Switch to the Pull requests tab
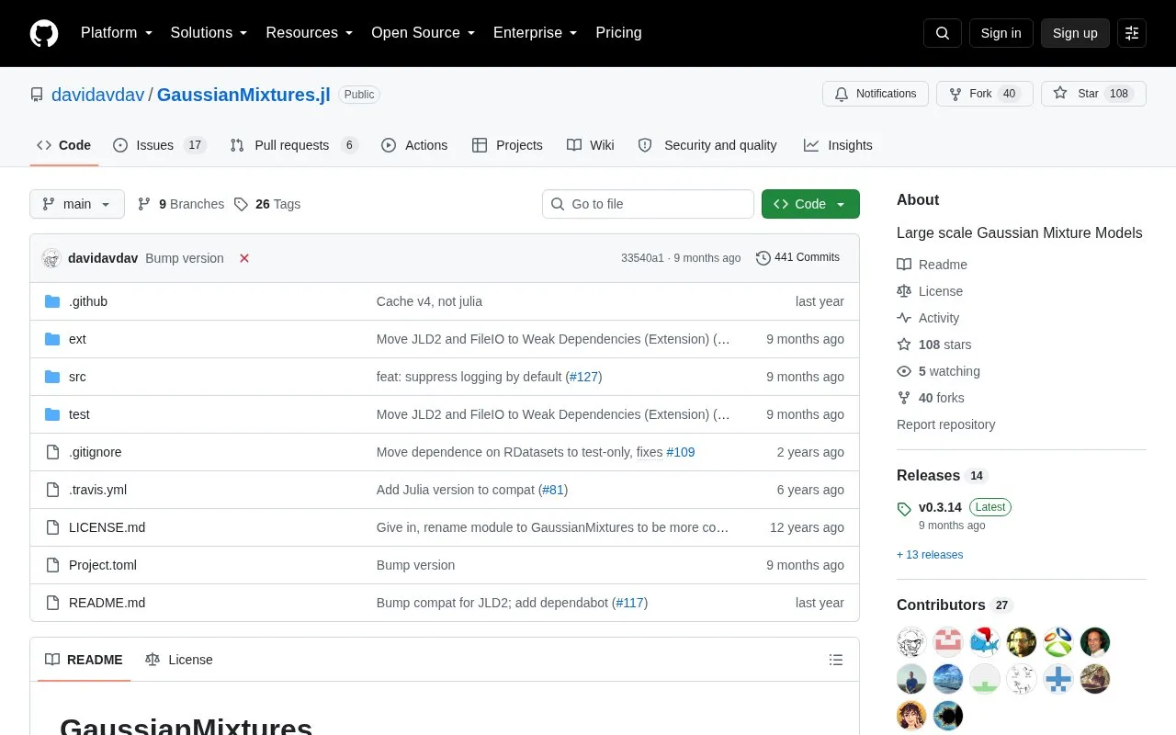The height and width of the screenshot is (735, 1176). (x=294, y=145)
